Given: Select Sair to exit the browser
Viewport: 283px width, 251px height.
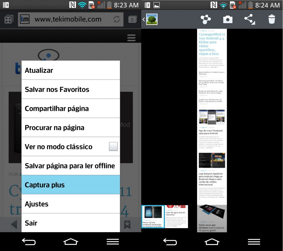Looking at the screenshot, I should click(x=71, y=223).
